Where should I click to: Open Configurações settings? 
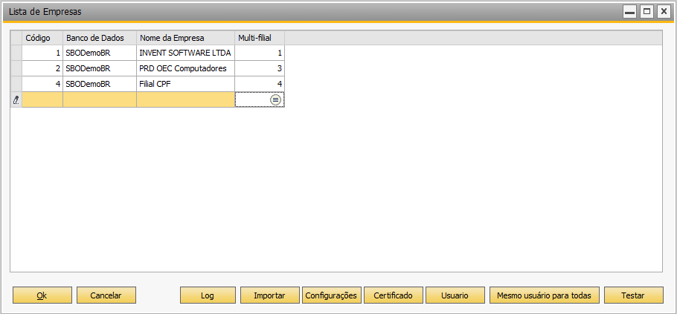coord(331,295)
